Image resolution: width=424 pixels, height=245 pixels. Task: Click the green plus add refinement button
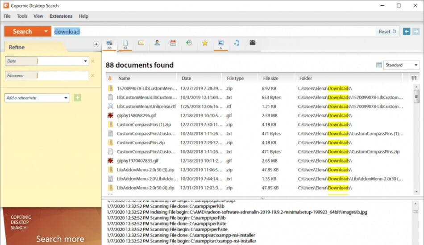pyautogui.click(x=77, y=98)
